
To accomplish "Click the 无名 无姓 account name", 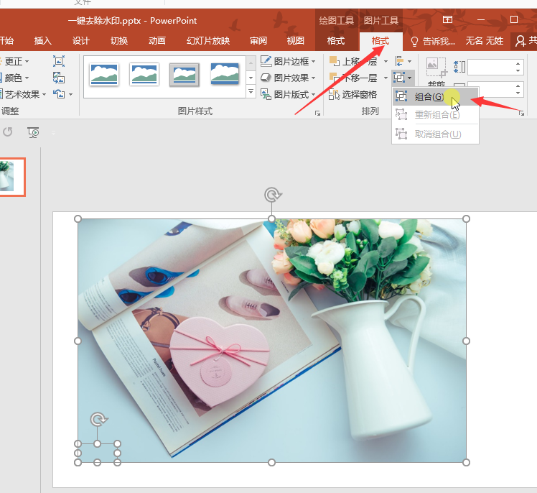I will (x=485, y=41).
